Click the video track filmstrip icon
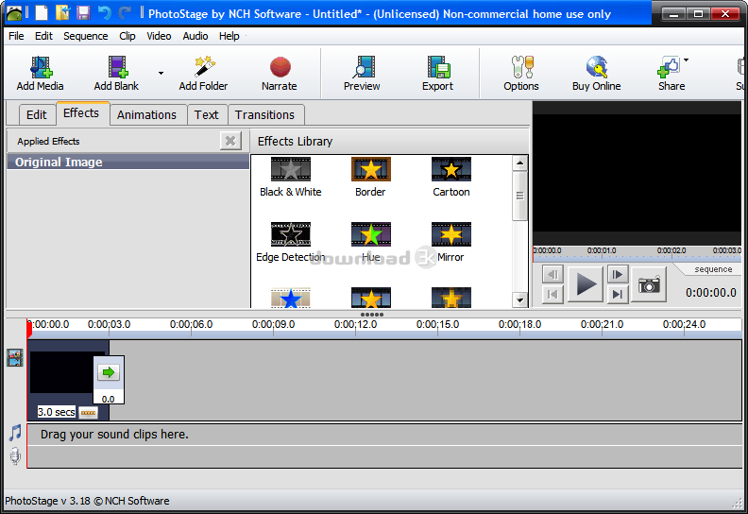 pyautogui.click(x=15, y=357)
